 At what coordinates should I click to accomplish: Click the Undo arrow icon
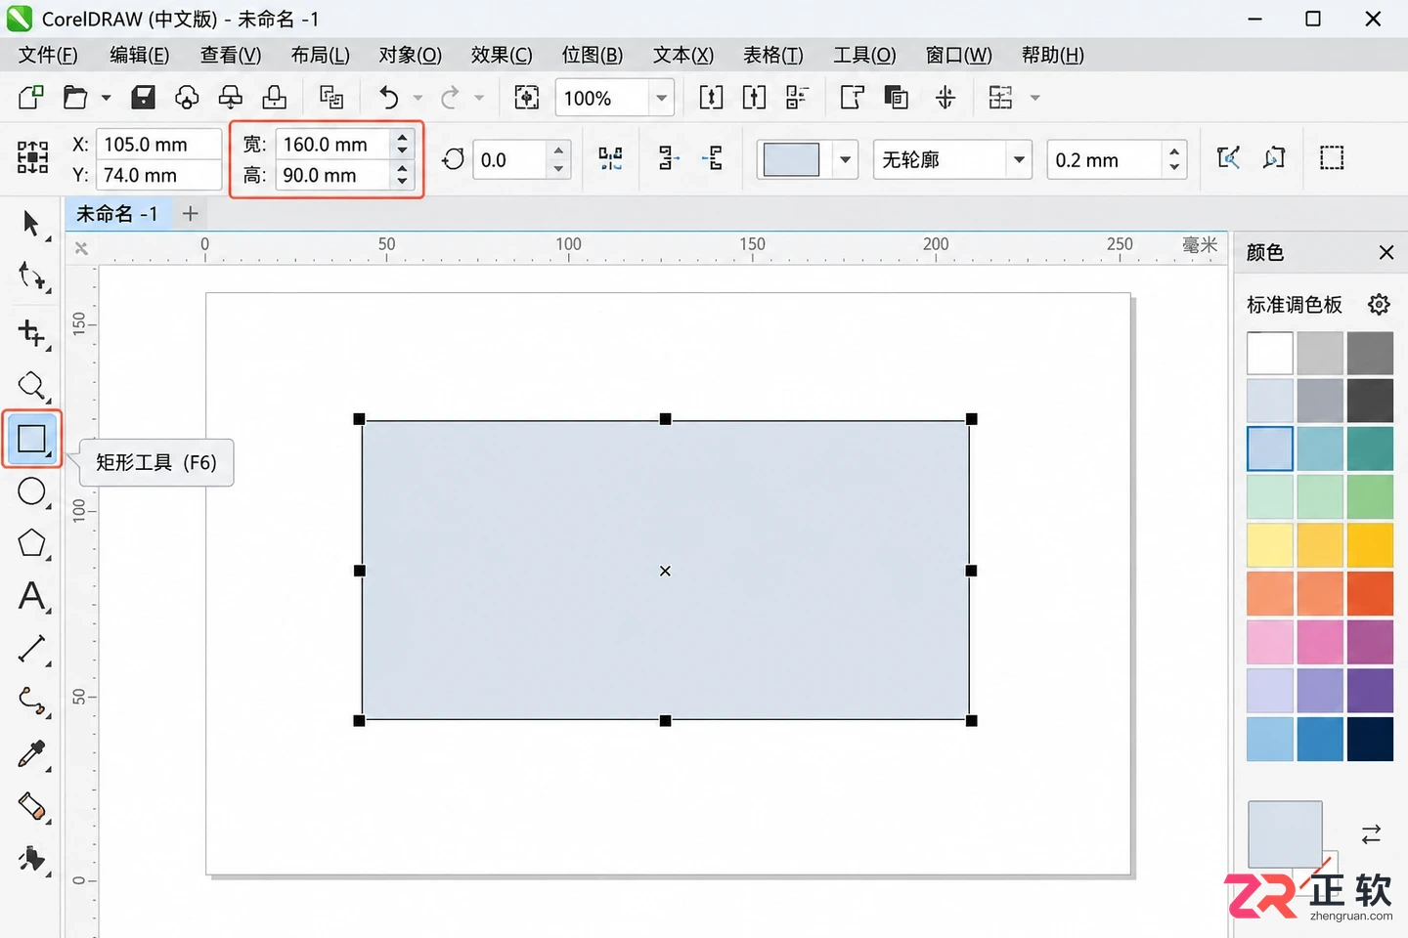coord(389,98)
